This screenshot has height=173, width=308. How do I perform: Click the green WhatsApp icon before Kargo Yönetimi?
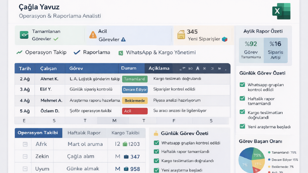coord(121,53)
